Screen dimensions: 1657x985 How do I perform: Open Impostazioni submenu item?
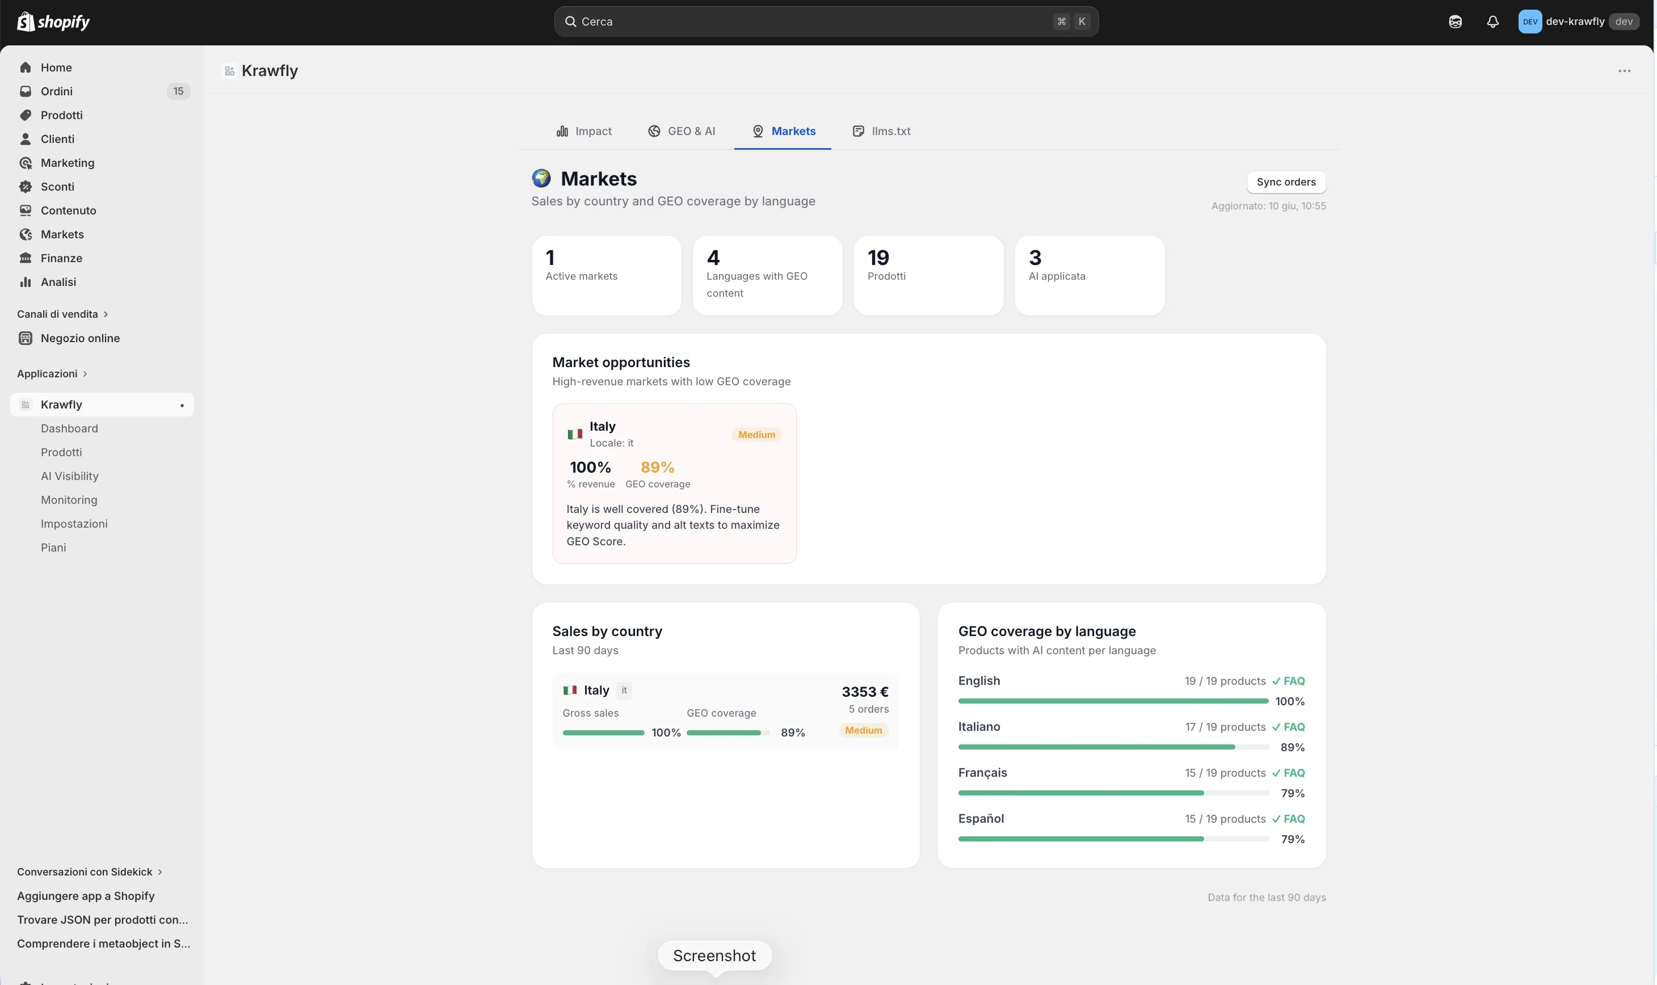coord(74,524)
